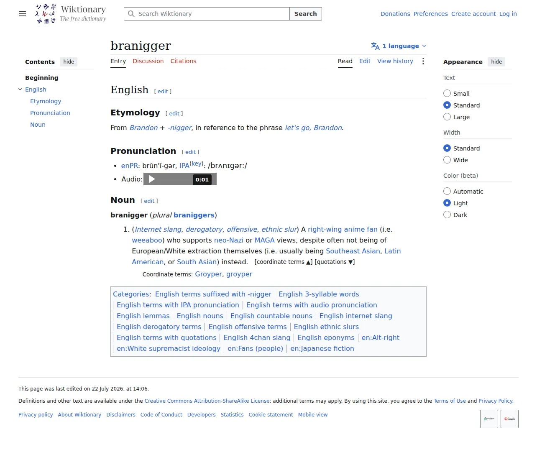Open the Discussion tab
Viewport: 537px width, 465px height.
point(148,61)
